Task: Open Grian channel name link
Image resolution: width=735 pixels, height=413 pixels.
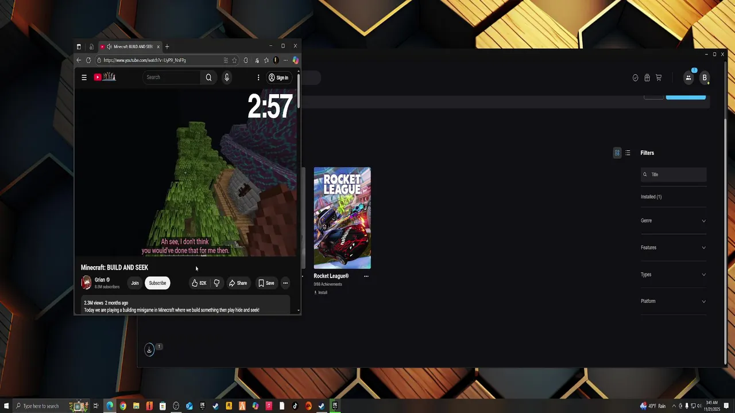Action: click(x=100, y=280)
